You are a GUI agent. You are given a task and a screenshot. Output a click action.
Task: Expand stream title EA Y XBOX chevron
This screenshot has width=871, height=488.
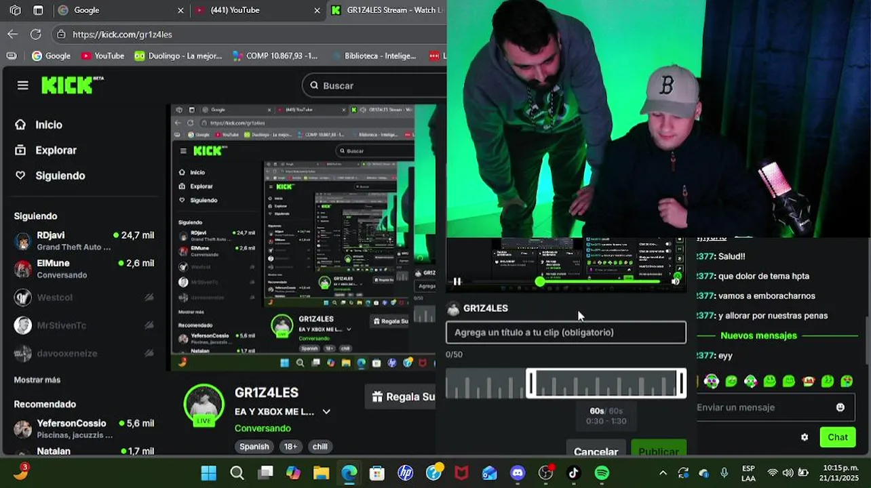(326, 411)
